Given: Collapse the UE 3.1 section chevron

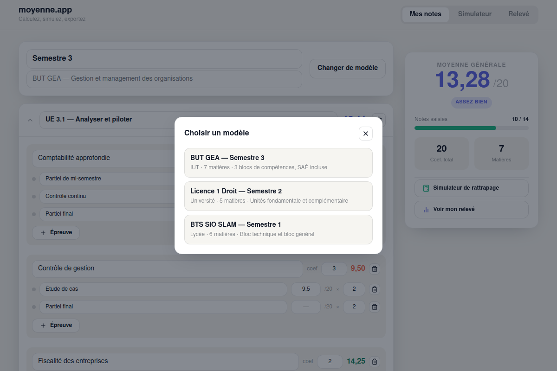Looking at the screenshot, I should point(30,120).
